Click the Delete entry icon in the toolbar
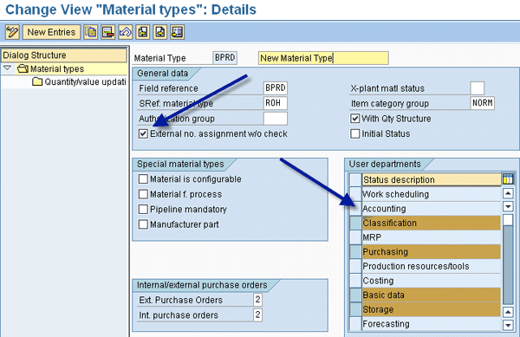The width and height of the screenshot is (520, 337). coord(107,32)
